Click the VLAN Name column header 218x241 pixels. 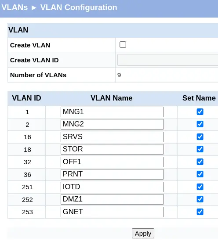111,98
